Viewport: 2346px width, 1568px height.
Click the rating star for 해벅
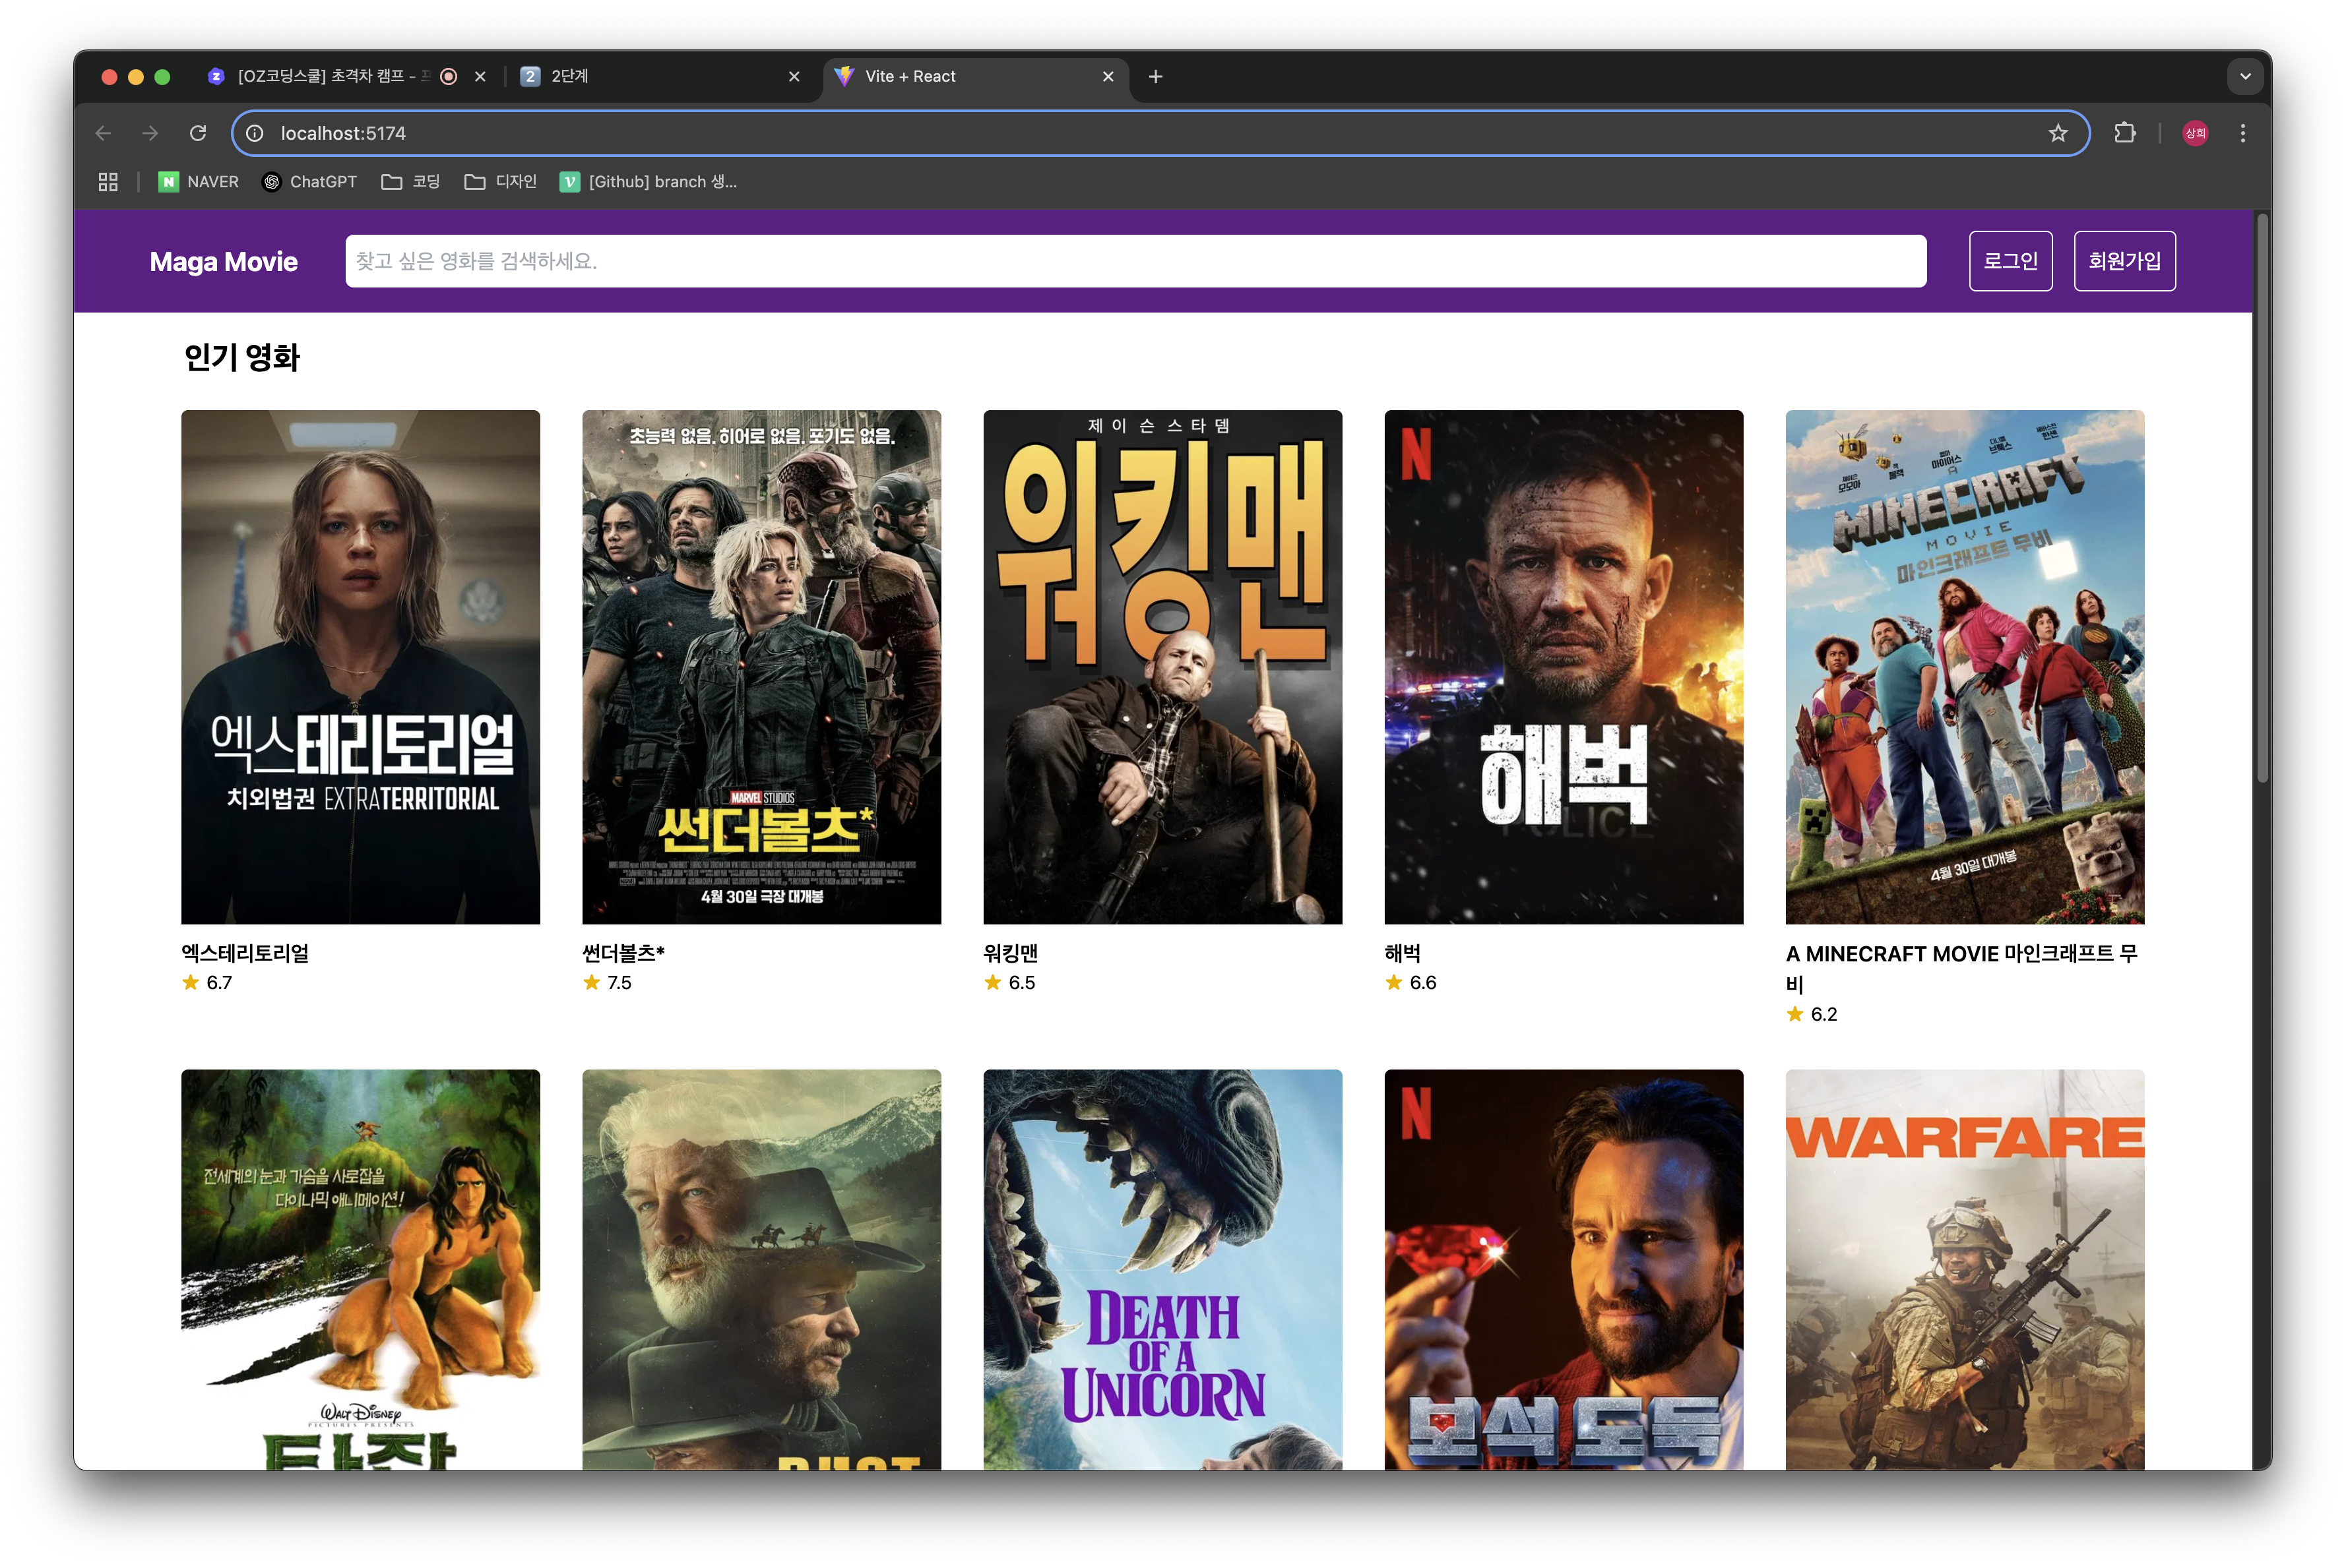point(1393,982)
